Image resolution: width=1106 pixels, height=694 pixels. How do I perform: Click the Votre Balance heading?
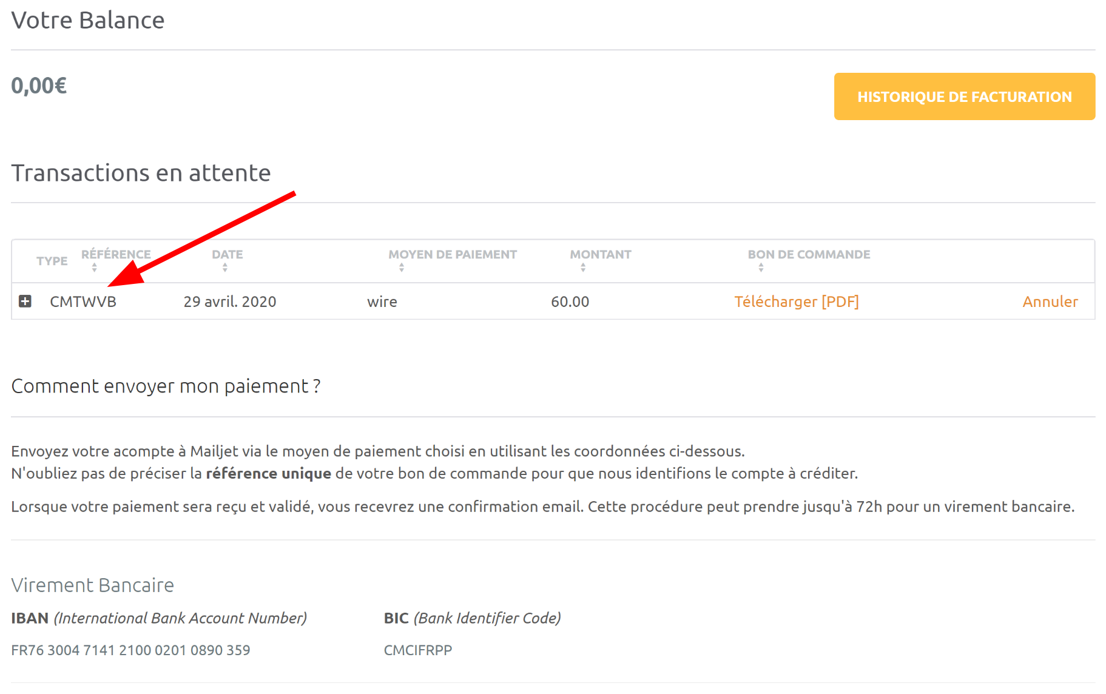(88, 20)
